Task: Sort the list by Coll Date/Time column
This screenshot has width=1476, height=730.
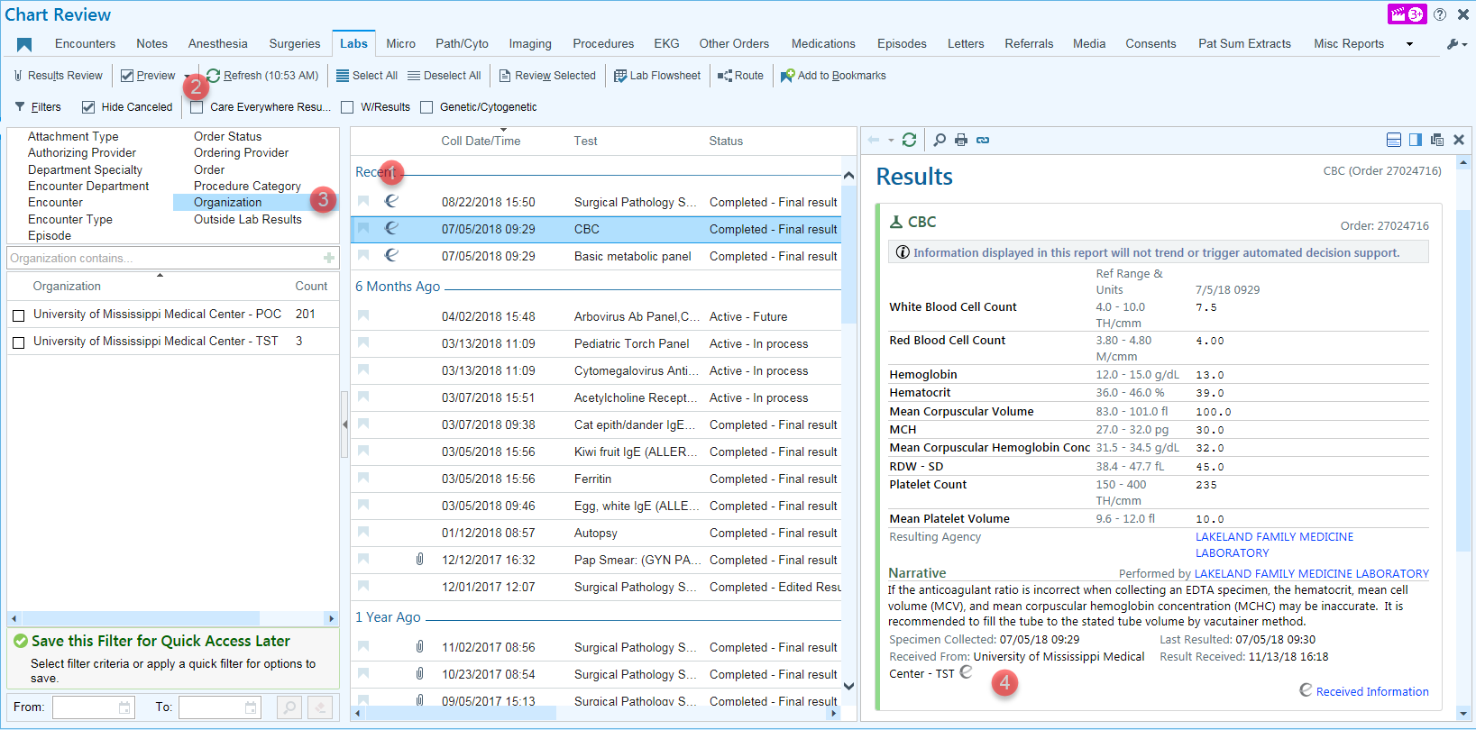Action: (x=481, y=141)
